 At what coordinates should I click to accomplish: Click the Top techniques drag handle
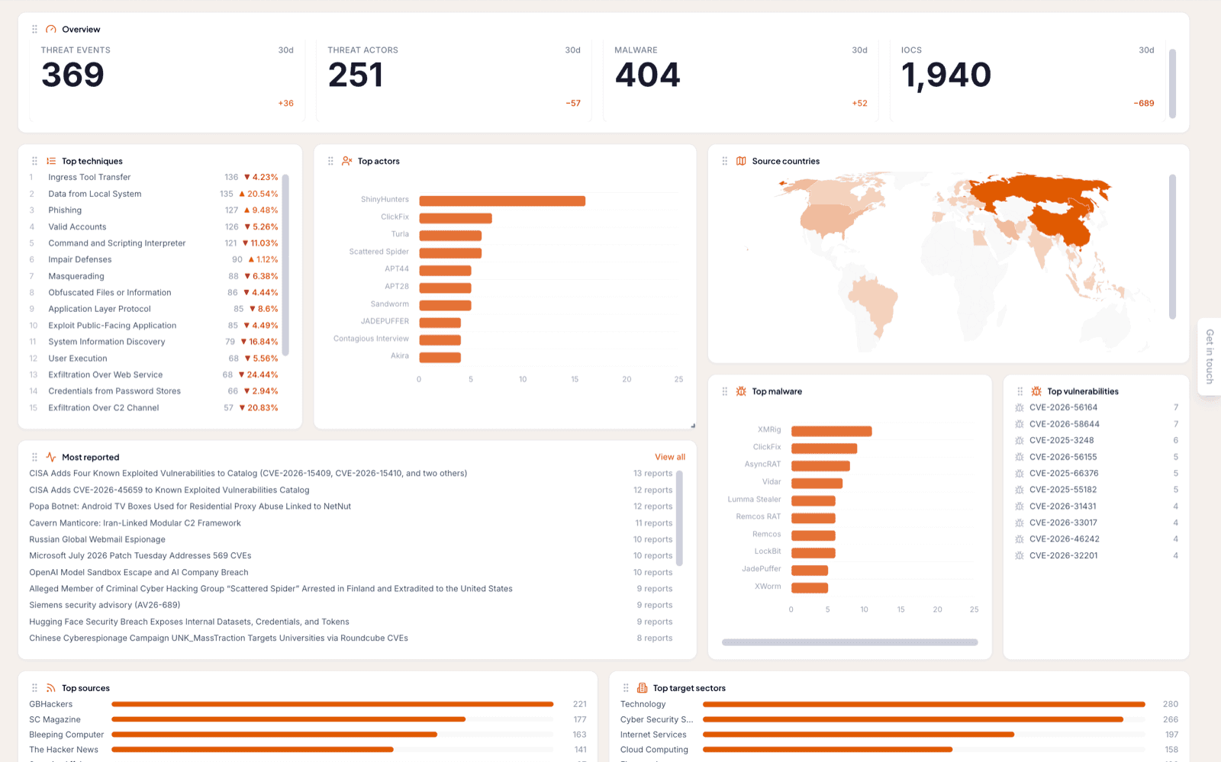click(34, 161)
